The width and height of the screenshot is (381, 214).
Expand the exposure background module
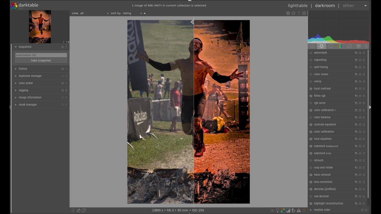[326, 146]
